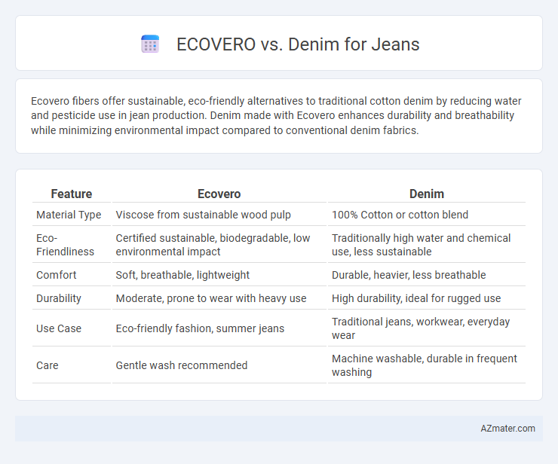558x464 pixels.
Task: Click 'Soft, breathable, lightweight' cell
Action: tap(182, 275)
